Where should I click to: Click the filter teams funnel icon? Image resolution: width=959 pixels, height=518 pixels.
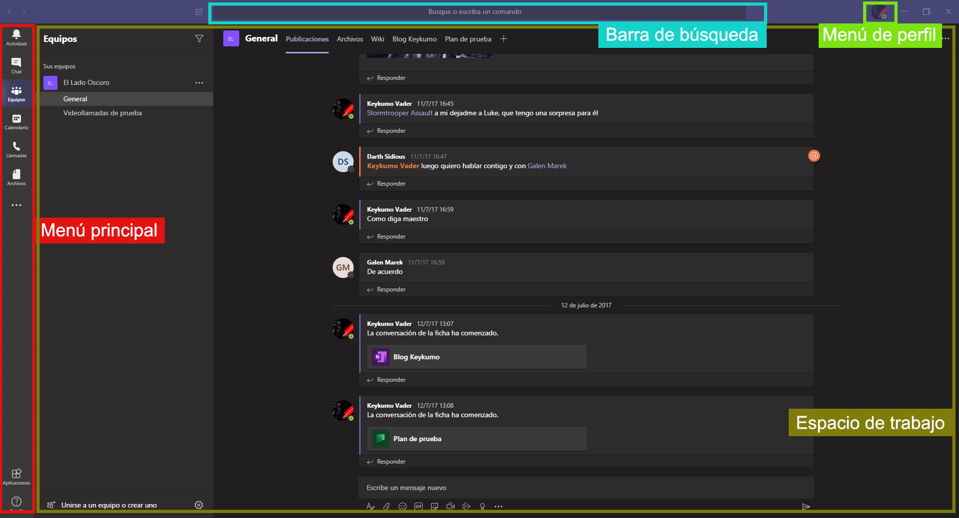[199, 39]
